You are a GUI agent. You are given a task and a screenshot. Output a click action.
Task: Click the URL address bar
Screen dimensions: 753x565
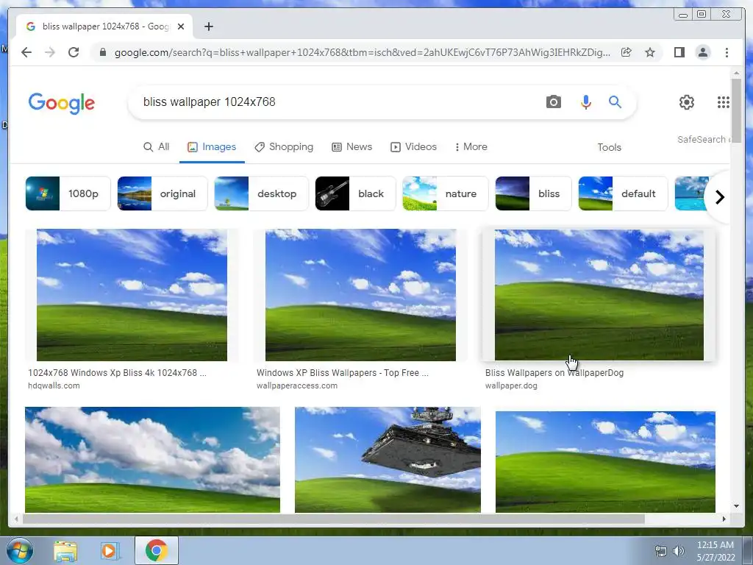click(362, 52)
